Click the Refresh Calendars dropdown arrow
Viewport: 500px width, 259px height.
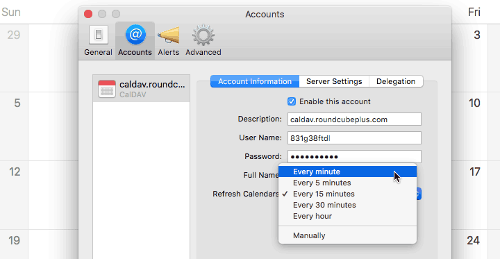[x=419, y=194]
